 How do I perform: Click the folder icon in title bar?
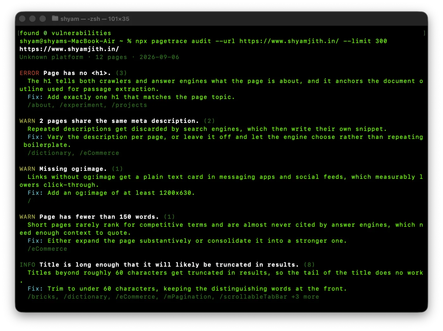(55, 18)
